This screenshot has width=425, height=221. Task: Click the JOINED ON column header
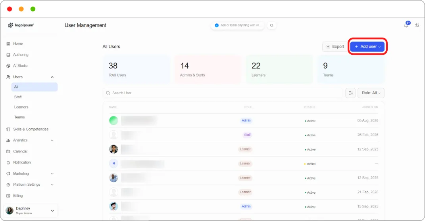click(370, 107)
